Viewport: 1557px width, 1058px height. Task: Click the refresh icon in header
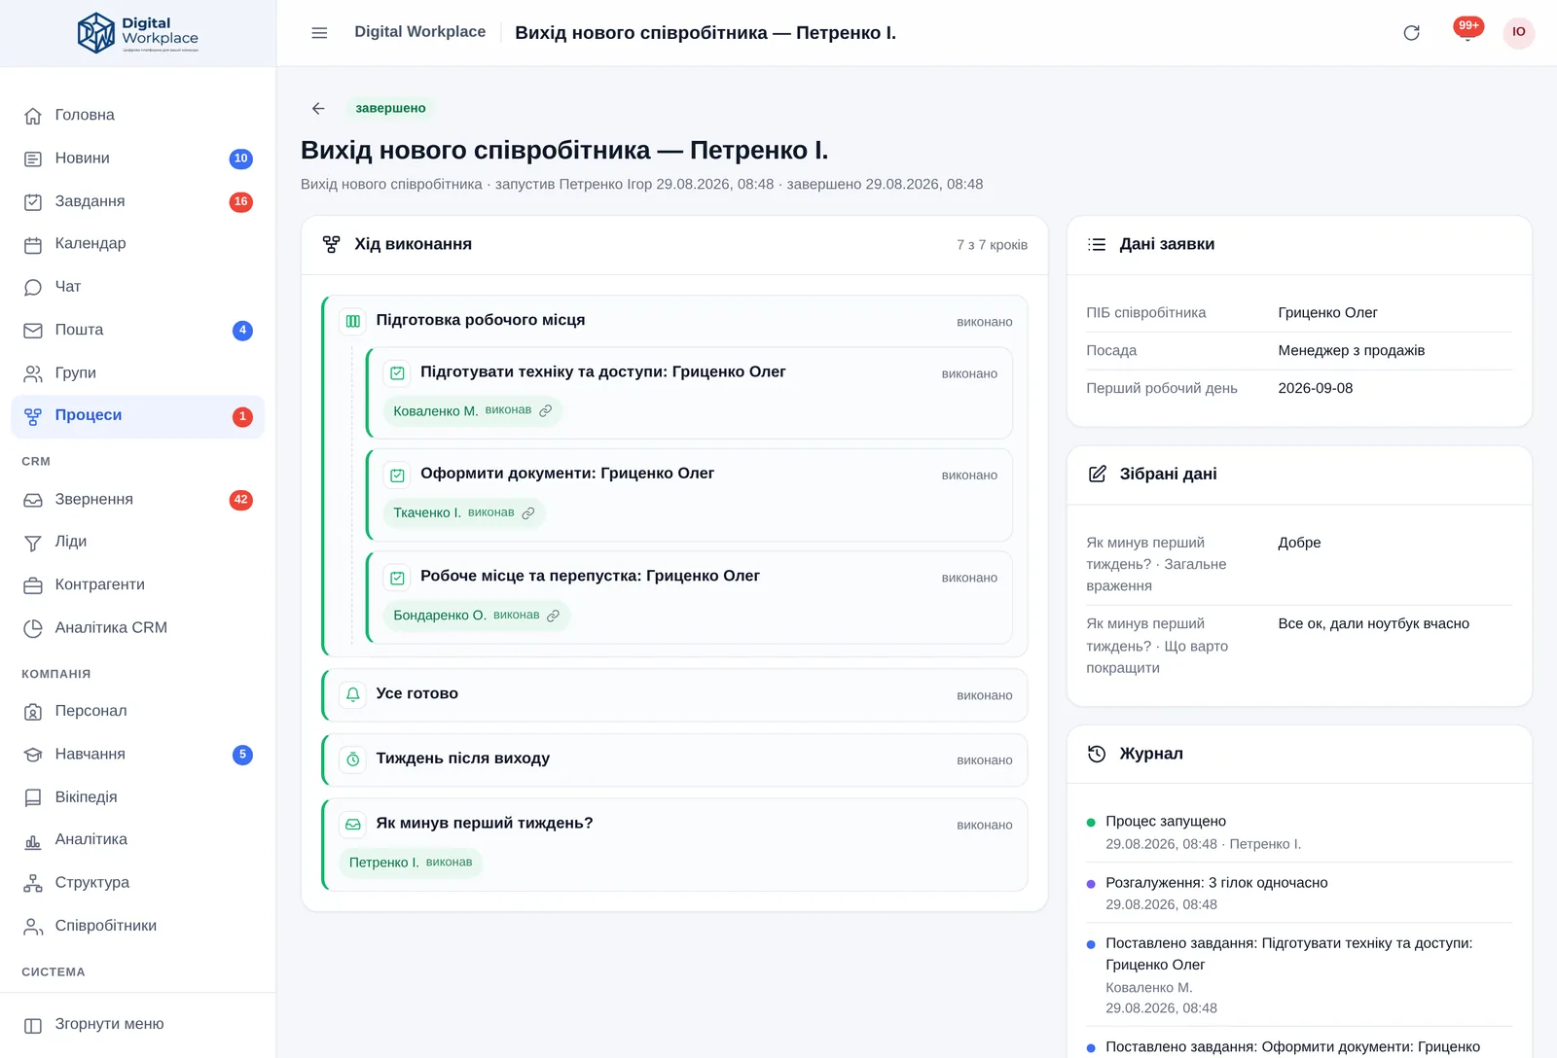pos(1411,33)
